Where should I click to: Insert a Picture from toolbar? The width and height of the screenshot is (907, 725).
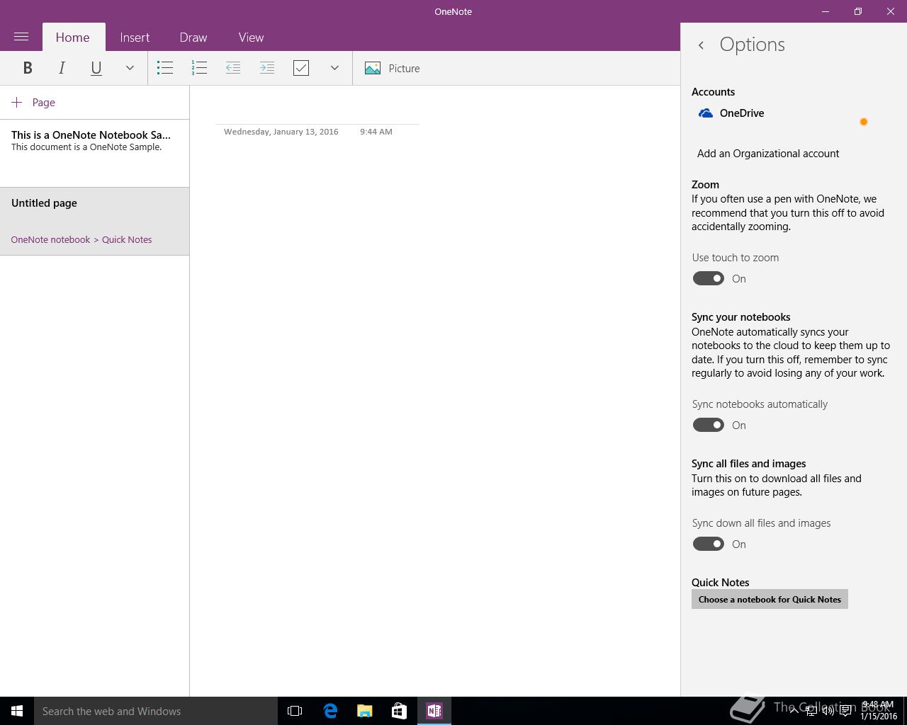pos(393,68)
